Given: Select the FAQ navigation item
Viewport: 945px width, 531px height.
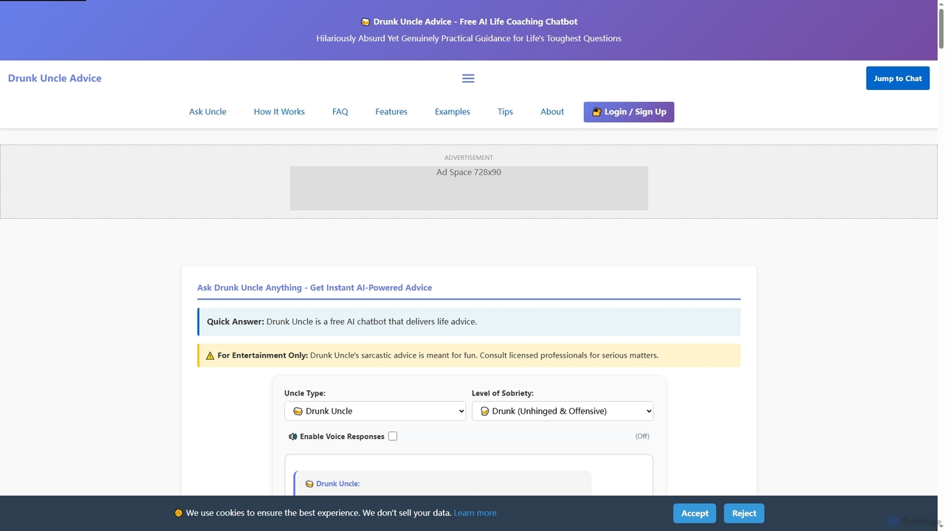Looking at the screenshot, I should point(340,112).
